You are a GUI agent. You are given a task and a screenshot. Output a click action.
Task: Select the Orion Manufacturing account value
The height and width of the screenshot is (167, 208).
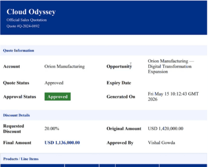[x=64, y=67]
